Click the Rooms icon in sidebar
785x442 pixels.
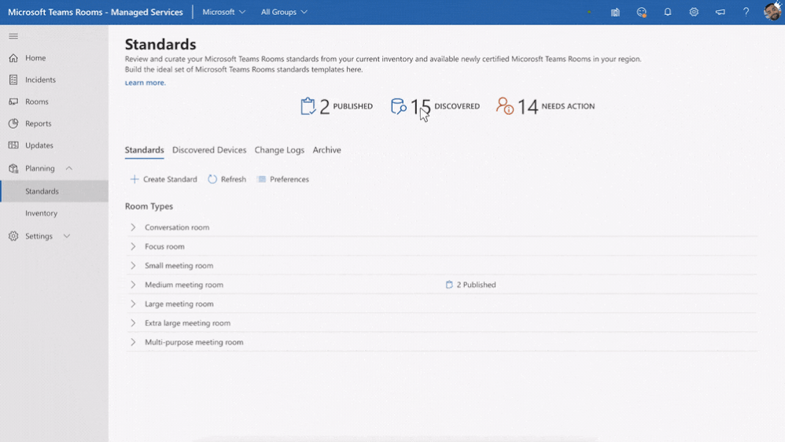[x=13, y=101]
